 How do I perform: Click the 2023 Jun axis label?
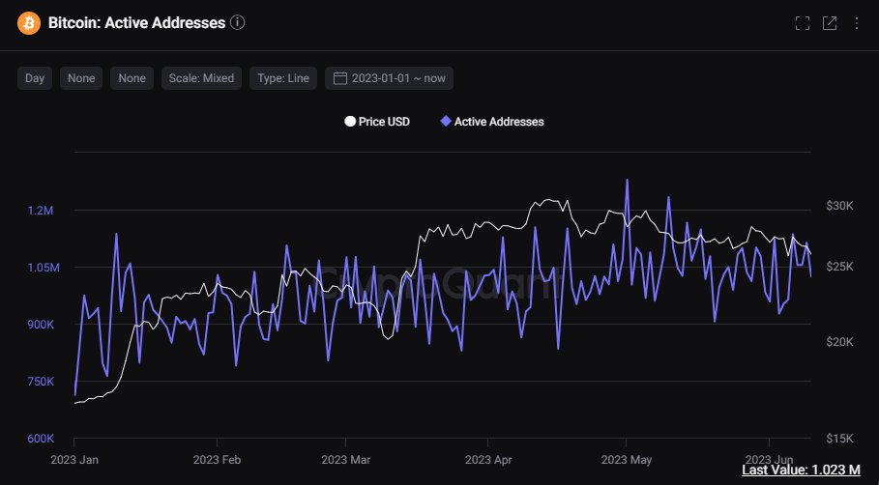tap(769, 460)
